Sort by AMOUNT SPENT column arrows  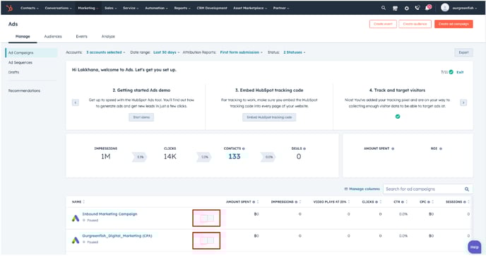(258, 202)
